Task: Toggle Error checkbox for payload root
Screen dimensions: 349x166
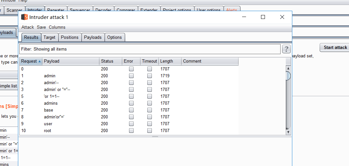Action: [x=131, y=130]
